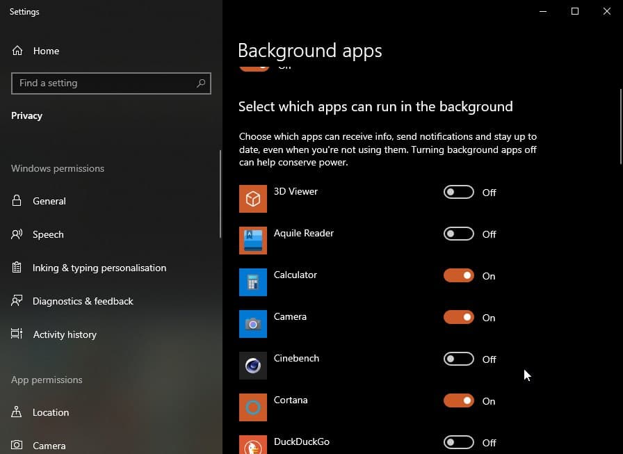Viewport: 623px width, 454px height.
Task: Click the Camera app icon in list
Action: click(x=253, y=324)
